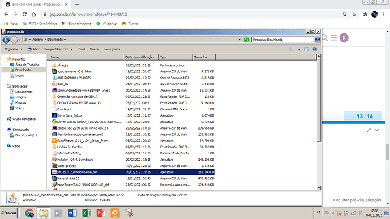This screenshot has width=390, height=219.
Task: Open the Explorer help icon
Action: pyautogui.click(x=314, y=49)
